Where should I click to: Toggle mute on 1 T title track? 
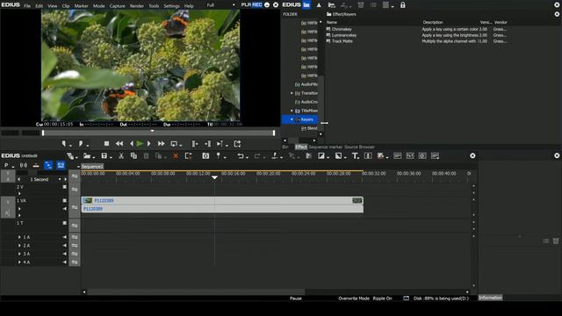click(x=64, y=223)
